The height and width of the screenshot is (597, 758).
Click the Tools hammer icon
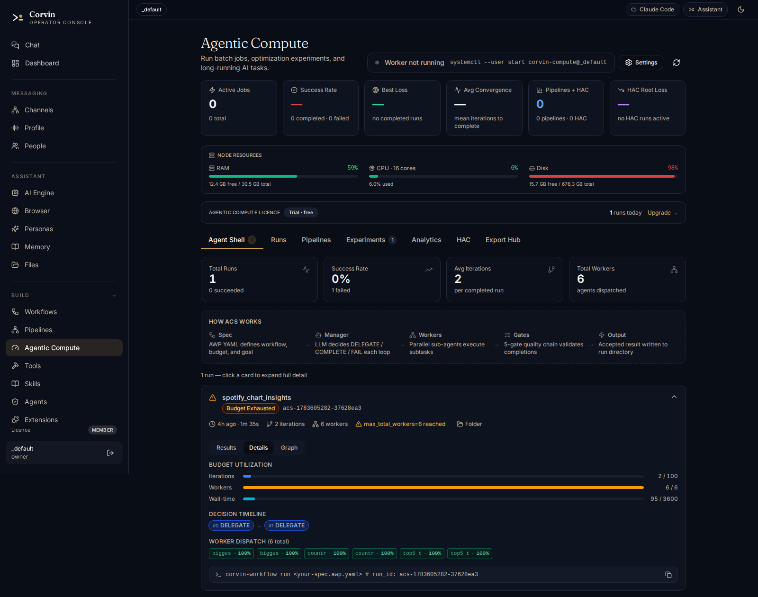tap(15, 366)
